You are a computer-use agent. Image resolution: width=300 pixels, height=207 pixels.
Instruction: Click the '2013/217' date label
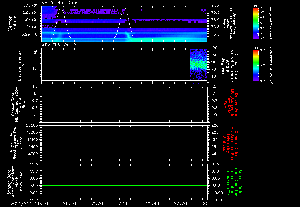[21, 204]
